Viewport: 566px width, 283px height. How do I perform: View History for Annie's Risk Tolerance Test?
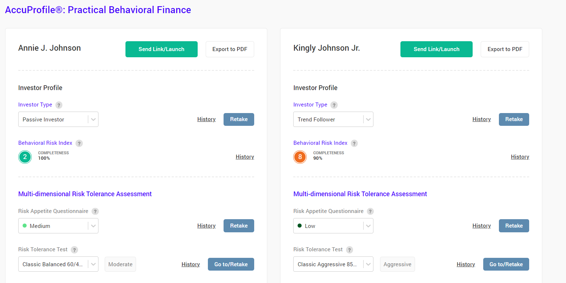(191, 264)
